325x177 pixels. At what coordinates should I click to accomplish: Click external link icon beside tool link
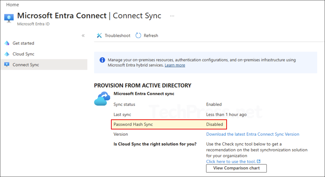(259, 161)
